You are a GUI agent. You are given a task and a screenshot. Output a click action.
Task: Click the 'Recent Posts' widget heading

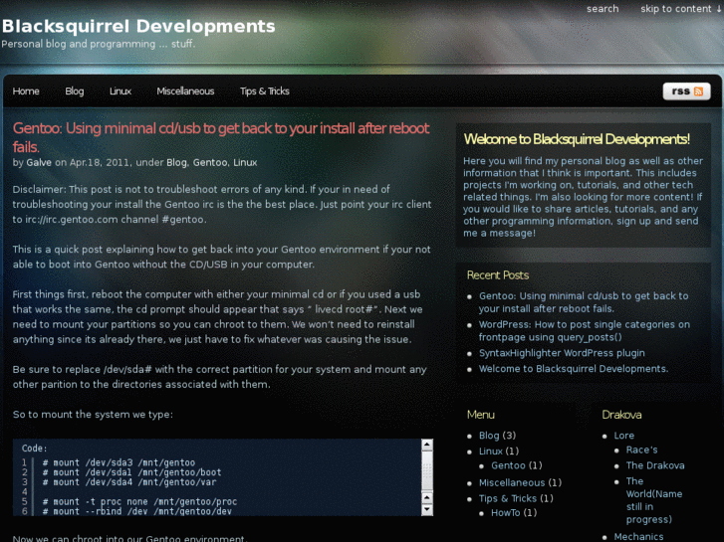pyautogui.click(x=498, y=275)
